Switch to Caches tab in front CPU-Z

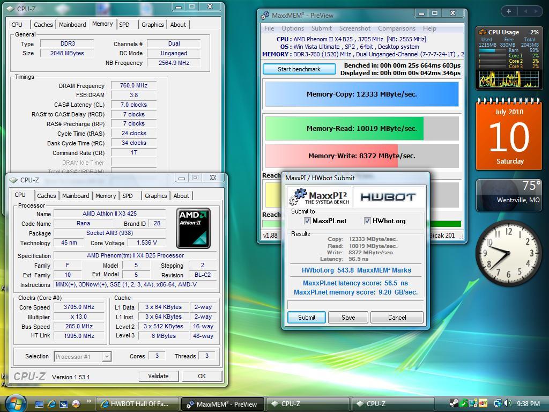click(47, 196)
